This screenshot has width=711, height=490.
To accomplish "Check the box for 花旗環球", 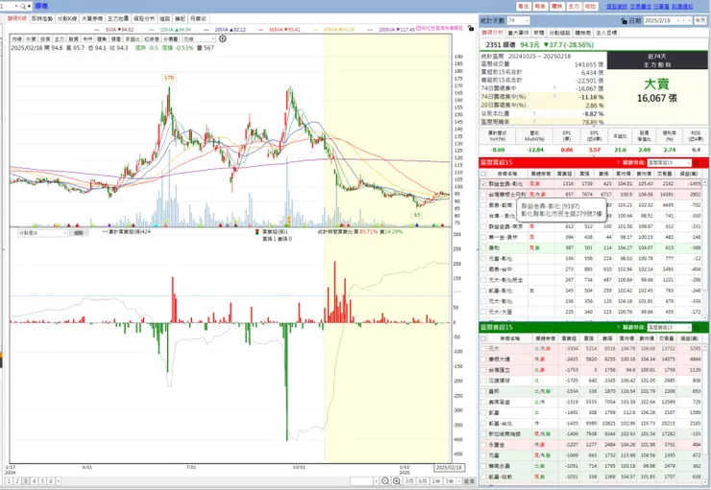I will tap(483, 381).
